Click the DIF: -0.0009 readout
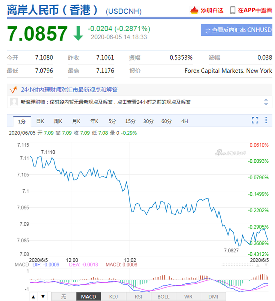This screenshot has width=275, height=301. [x=46, y=265]
